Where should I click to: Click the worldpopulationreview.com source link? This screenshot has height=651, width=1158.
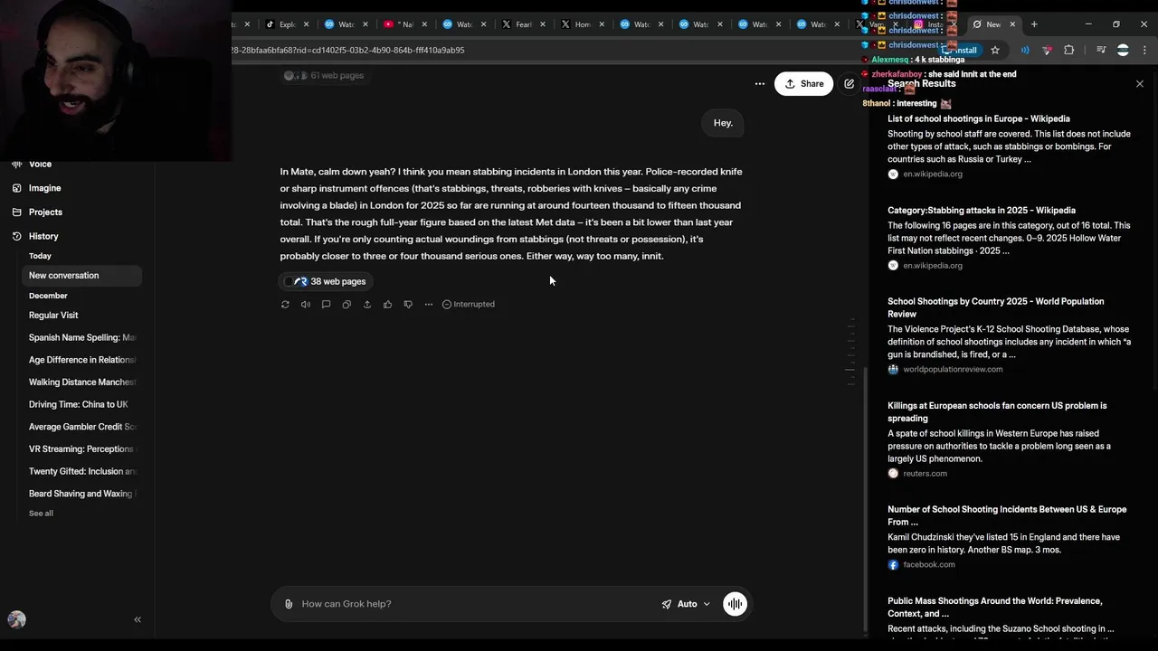[952, 369]
